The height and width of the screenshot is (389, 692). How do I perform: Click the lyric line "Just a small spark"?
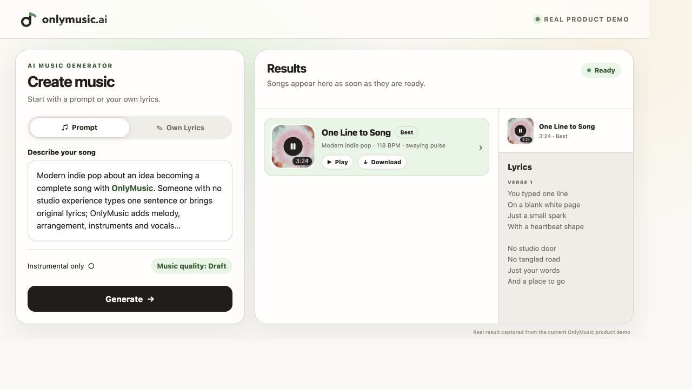click(x=537, y=216)
